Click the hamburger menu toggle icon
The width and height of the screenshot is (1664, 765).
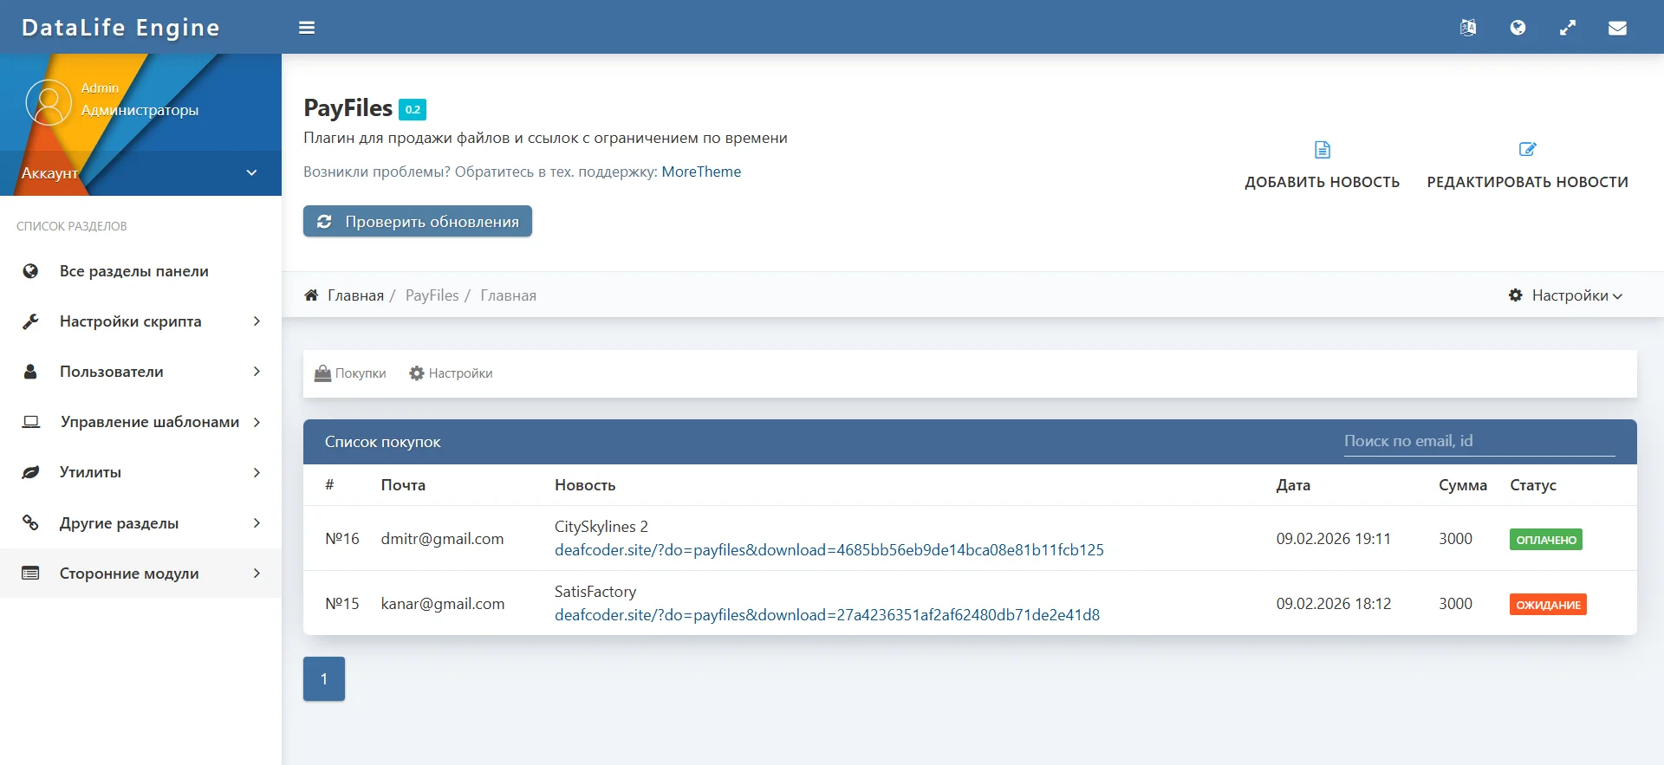pos(307,28)
